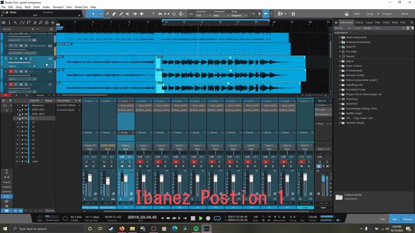The image size is (415, 233).
Task: Toggle the Browse view button
Action: click(x=408, y=219)
